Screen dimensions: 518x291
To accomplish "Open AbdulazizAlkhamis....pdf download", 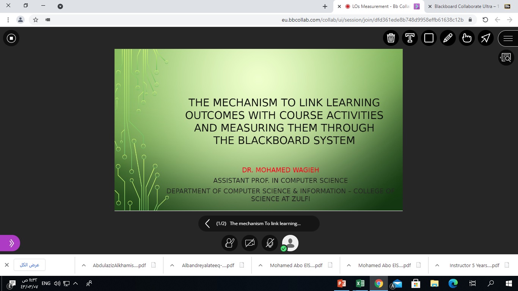I will (x=119, y=265).
